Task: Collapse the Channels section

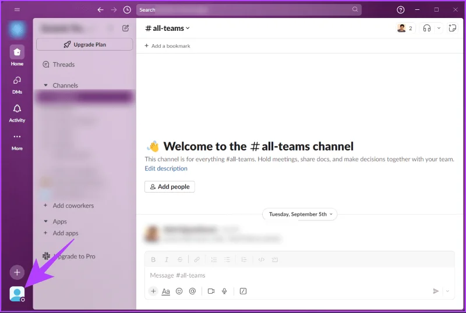Action: click(x=45, y=85)
